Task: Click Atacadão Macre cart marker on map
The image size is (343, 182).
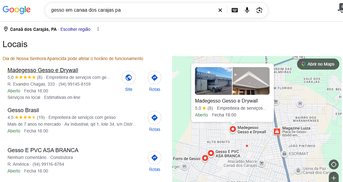Action: click(261, 163)
